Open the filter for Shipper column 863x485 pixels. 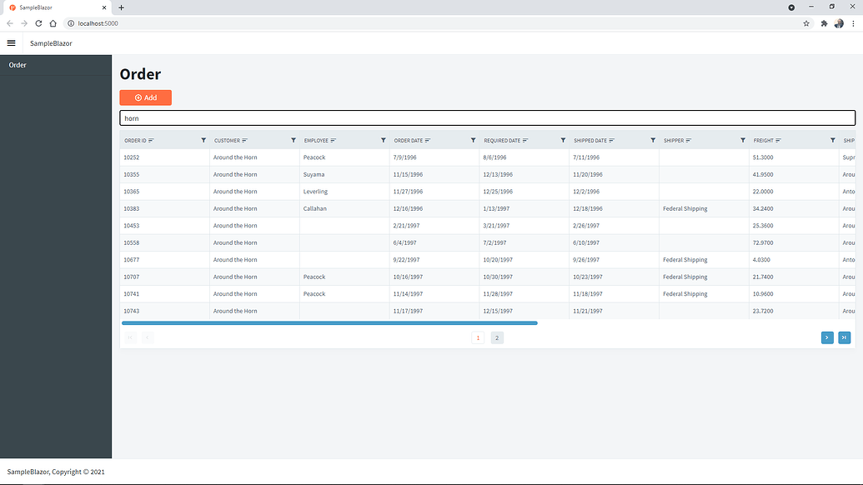[x=742, y=140]
